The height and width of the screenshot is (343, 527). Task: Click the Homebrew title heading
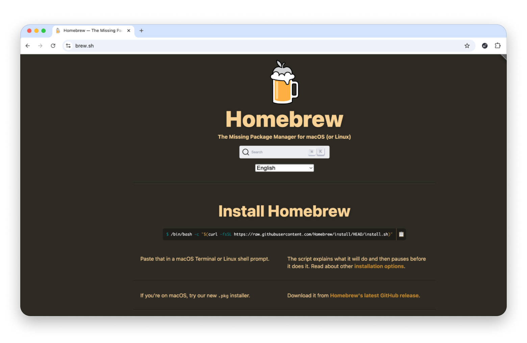click(284, 119)
